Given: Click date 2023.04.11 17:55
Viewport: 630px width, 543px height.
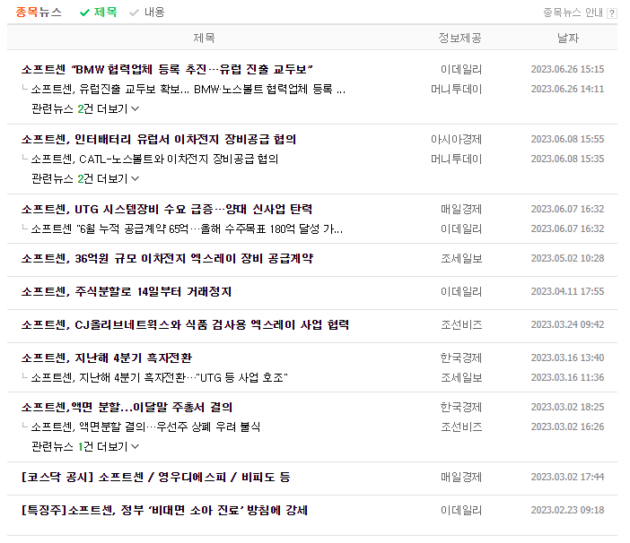Looking at the screenshot, I should (567, 291).
